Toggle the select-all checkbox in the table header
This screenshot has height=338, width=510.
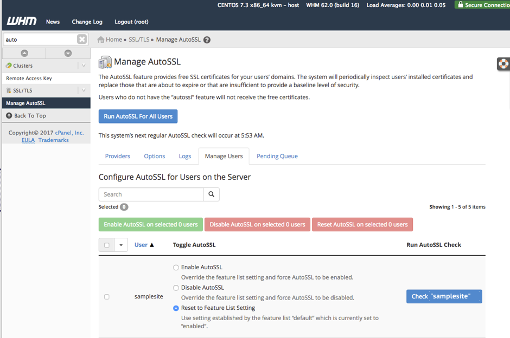107,245
